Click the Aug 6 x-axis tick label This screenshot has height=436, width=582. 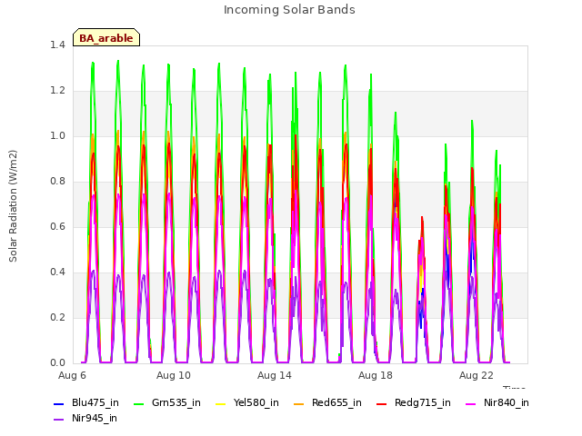pyautogui.click(x=72, y=375)
